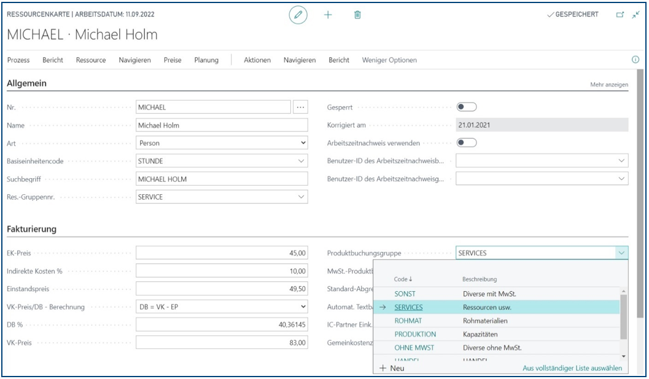Select the SERVICES code entry
The height and width of the screenshot is (379, 649).
[408, 307]
